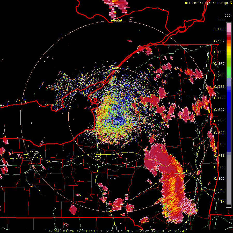Click the 100 NMI range ring label

point(116,20)
